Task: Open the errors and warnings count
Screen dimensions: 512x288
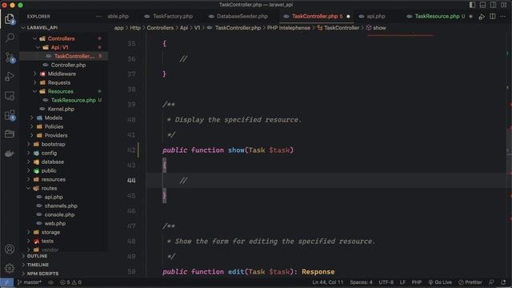Action: (71, 282)
